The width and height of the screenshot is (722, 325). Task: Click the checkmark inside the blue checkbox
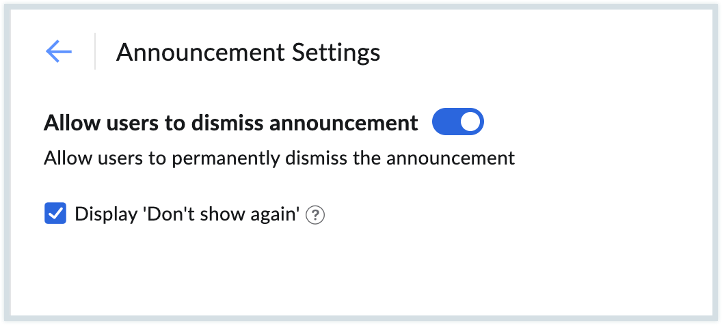coord(55,214)
